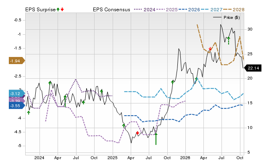Click the -5 left axis label

[x=19, y=146]
